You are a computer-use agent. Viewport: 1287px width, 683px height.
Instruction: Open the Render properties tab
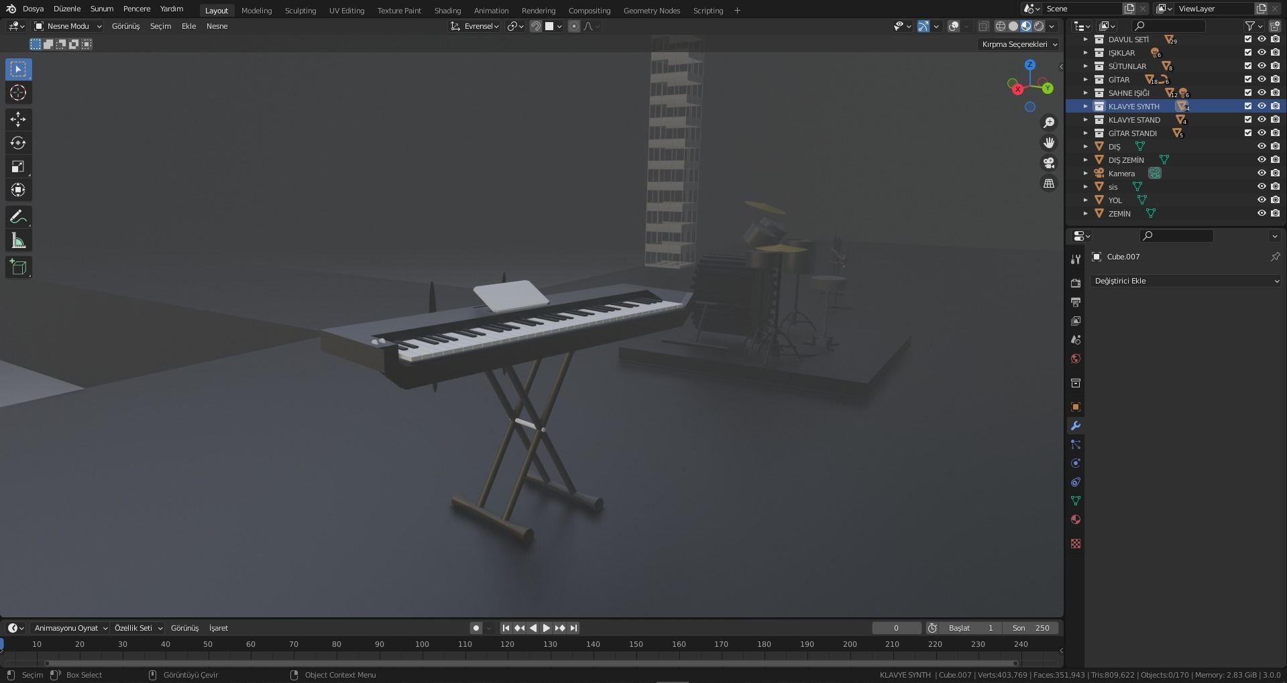point(1076,284)
